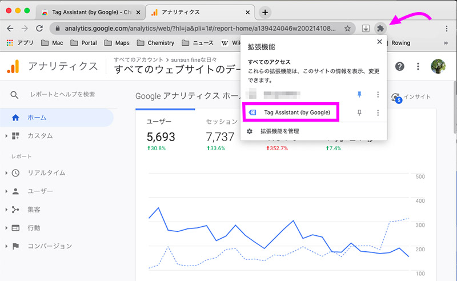
Task: Pin the Tag Assistant extension
Action: click(359, 113)
